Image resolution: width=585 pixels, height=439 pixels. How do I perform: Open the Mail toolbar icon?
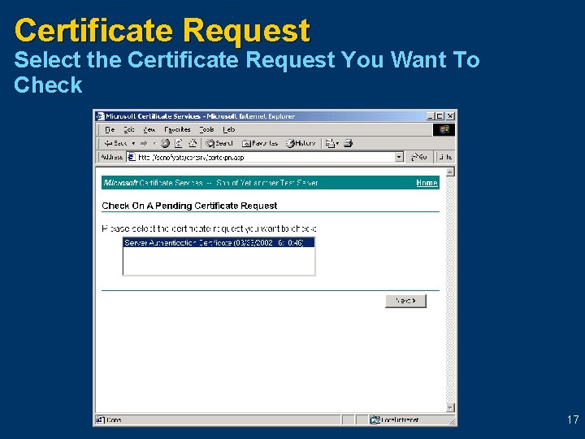(x=331, y=143)
